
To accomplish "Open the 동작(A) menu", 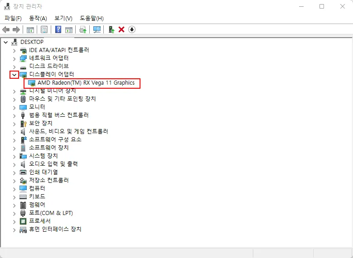I will [x=38, y=18].
